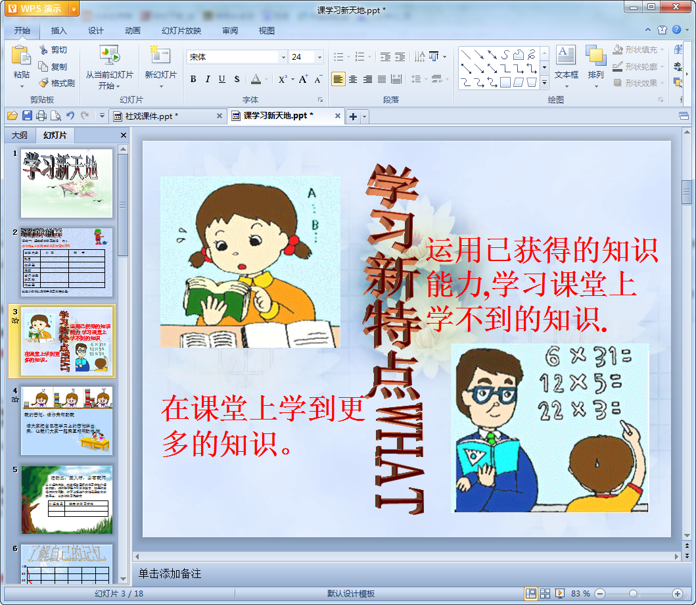The image size is (696, 605).
Task: Add a new document tab with plus button
Action: [x=354, y=117]
